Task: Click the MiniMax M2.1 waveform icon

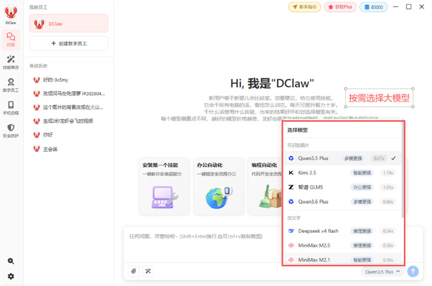Action: click(291, 260)
